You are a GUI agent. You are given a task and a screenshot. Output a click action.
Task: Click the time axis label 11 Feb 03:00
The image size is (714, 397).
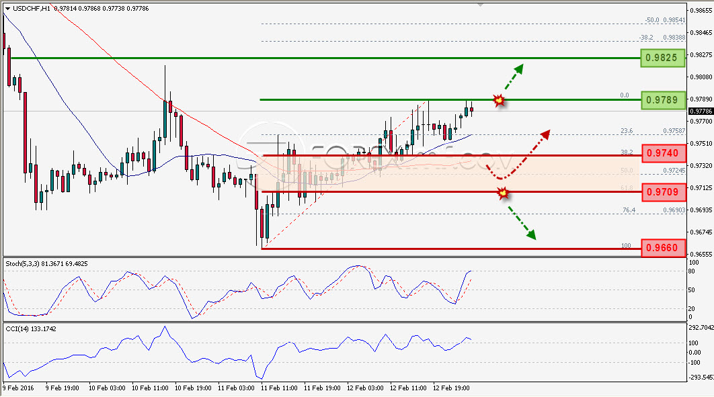point(236,388)
